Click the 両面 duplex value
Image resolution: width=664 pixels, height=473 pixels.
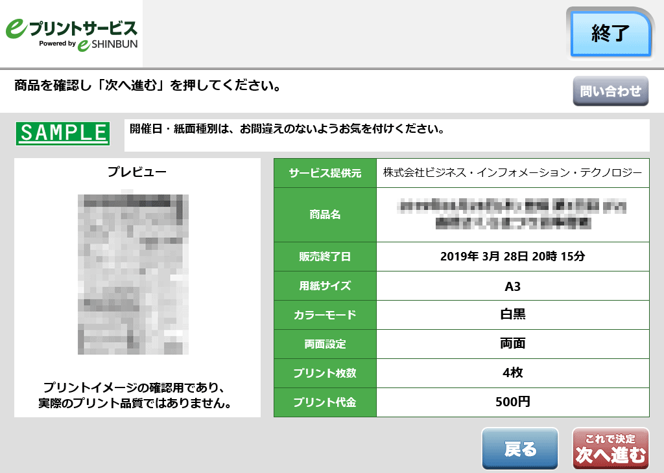tap(513, 345)
